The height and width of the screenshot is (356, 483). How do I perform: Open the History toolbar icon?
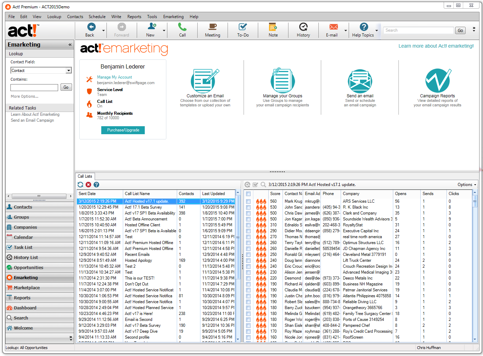tap(303, 27)
